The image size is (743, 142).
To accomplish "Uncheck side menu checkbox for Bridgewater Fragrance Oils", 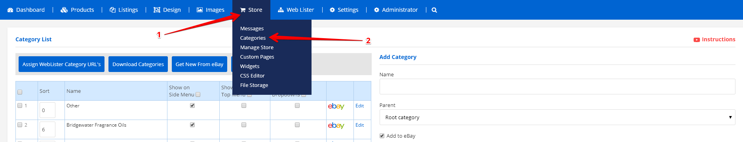I will coord(192,125).
